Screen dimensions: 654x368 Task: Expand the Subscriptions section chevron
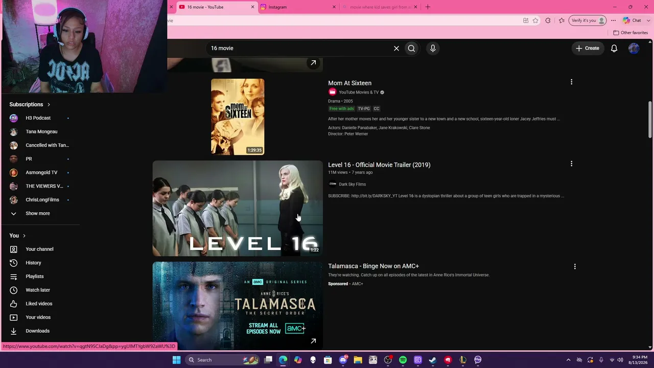click(x=49, y=104)
